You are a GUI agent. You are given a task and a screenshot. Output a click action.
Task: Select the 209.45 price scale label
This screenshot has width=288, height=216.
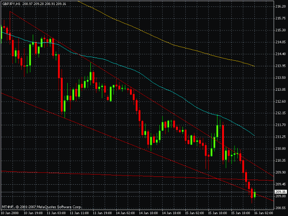pyautogui.click(x=281, y=184)
